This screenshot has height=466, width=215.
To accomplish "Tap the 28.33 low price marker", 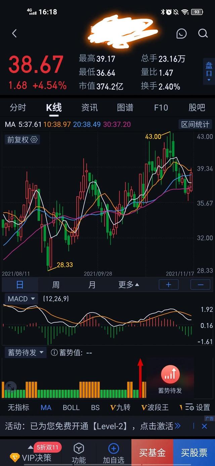I will click(x=64, y=264).
